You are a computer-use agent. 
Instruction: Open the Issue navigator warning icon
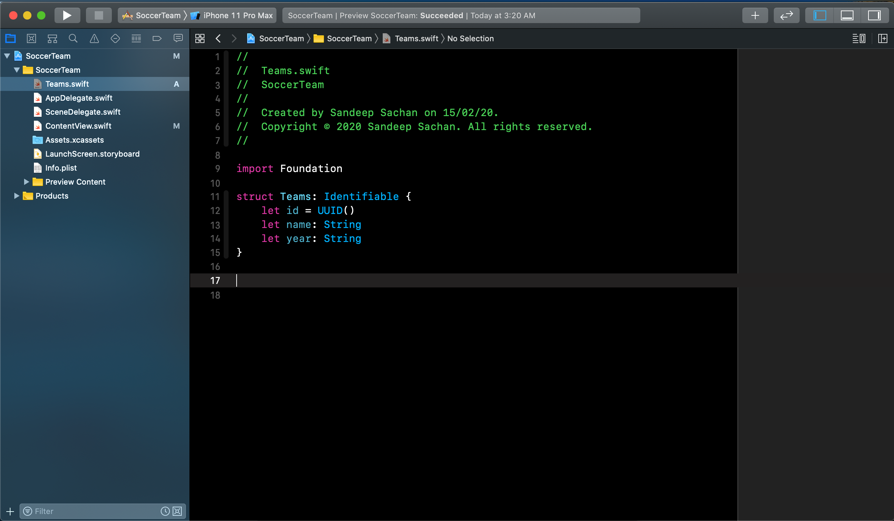click(x=94, y=38)
